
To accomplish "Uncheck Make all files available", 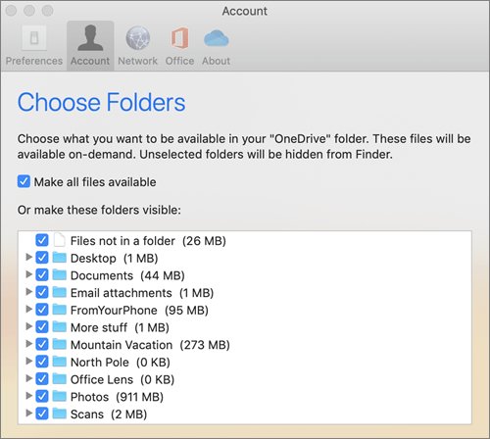I will click(x=24, y=181).
